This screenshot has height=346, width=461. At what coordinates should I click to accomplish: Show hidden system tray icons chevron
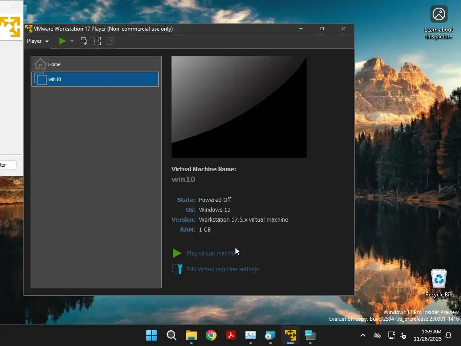tap(363, 335)
